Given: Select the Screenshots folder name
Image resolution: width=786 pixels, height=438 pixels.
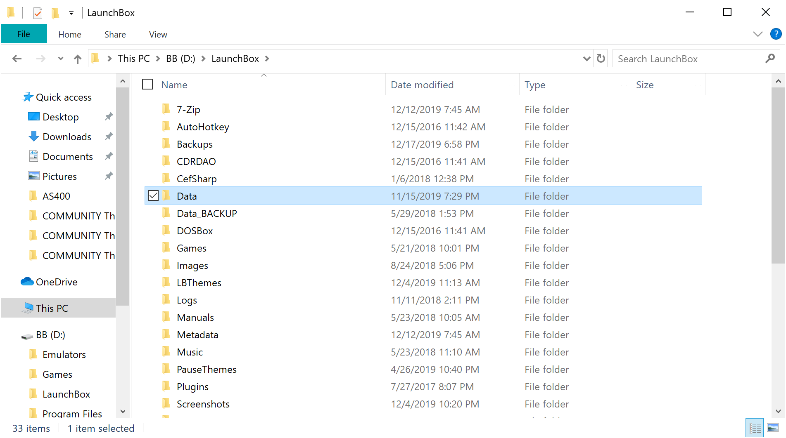Looking at the screenshot, I should click(x=203, y=404).
